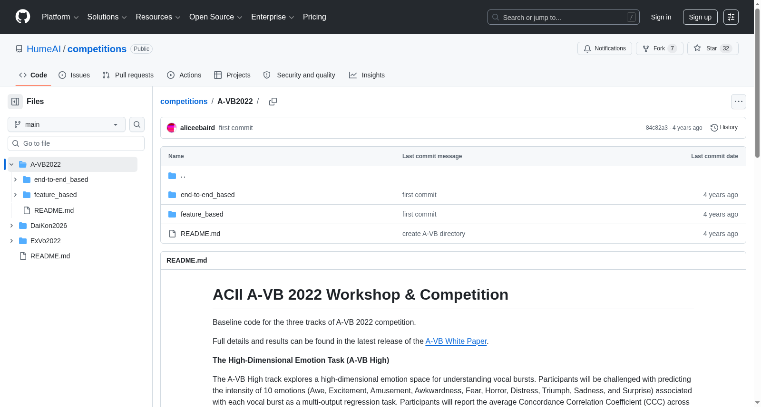Expand the Open Source menu
761x407 pixels.
tap(216, 17)
